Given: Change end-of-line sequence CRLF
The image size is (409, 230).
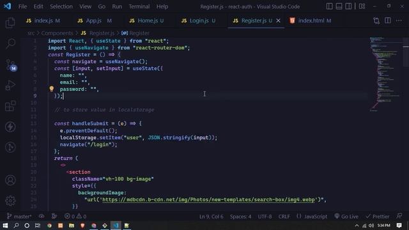Looking at the screenshot, I should pyautogui.click(x=284, y=217).
